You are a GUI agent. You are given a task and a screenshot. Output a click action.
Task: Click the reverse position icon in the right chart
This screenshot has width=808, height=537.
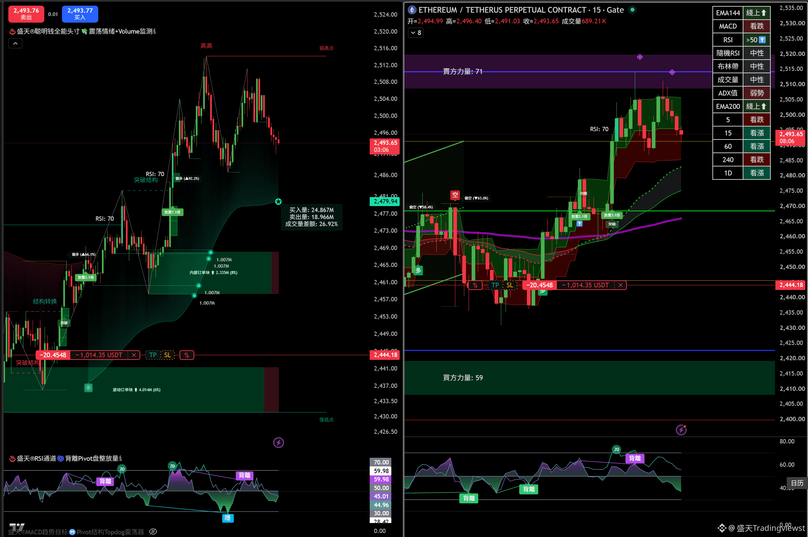[x=475, y=285]
